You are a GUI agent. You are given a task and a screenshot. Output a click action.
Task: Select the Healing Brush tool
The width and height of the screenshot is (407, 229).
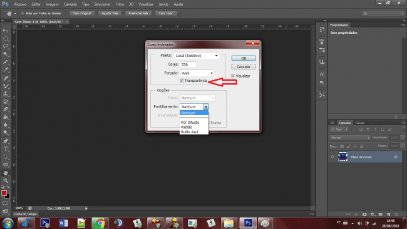tap(6, 78)
